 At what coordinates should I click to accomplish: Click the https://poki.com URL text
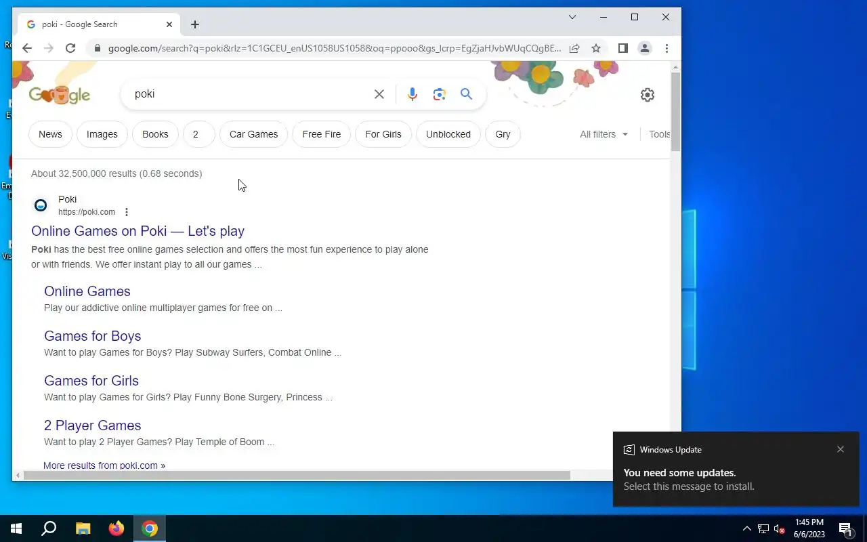tap(87, 212)
